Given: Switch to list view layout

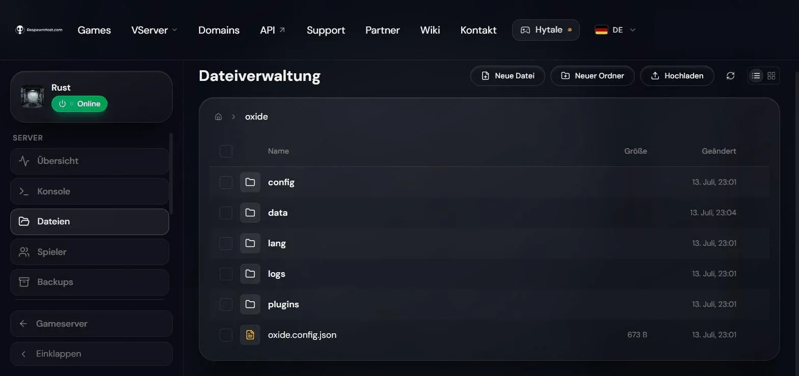Looking at the screenshot, I should click(756, 76).
